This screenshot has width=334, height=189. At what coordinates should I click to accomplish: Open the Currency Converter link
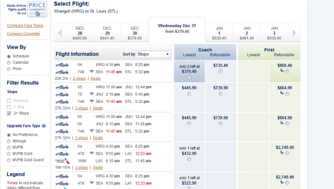23,33
